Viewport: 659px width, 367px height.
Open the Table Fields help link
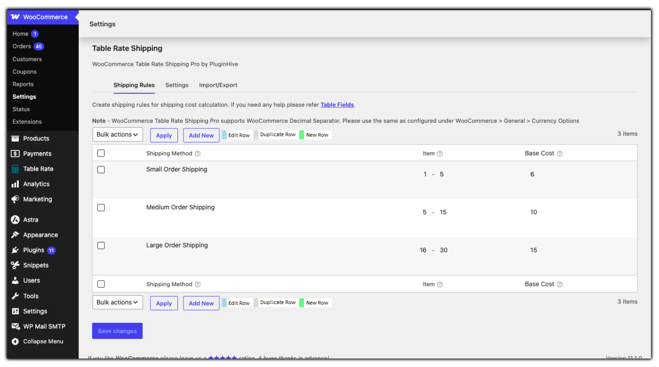pos(337,105)
